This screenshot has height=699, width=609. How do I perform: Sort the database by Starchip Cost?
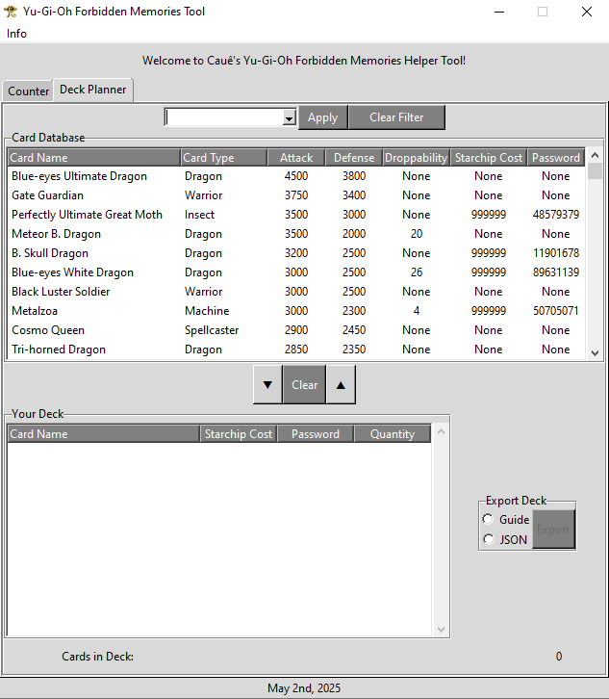coord(489,157)
